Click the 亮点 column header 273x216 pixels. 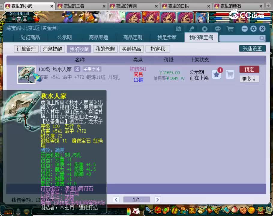138,60
